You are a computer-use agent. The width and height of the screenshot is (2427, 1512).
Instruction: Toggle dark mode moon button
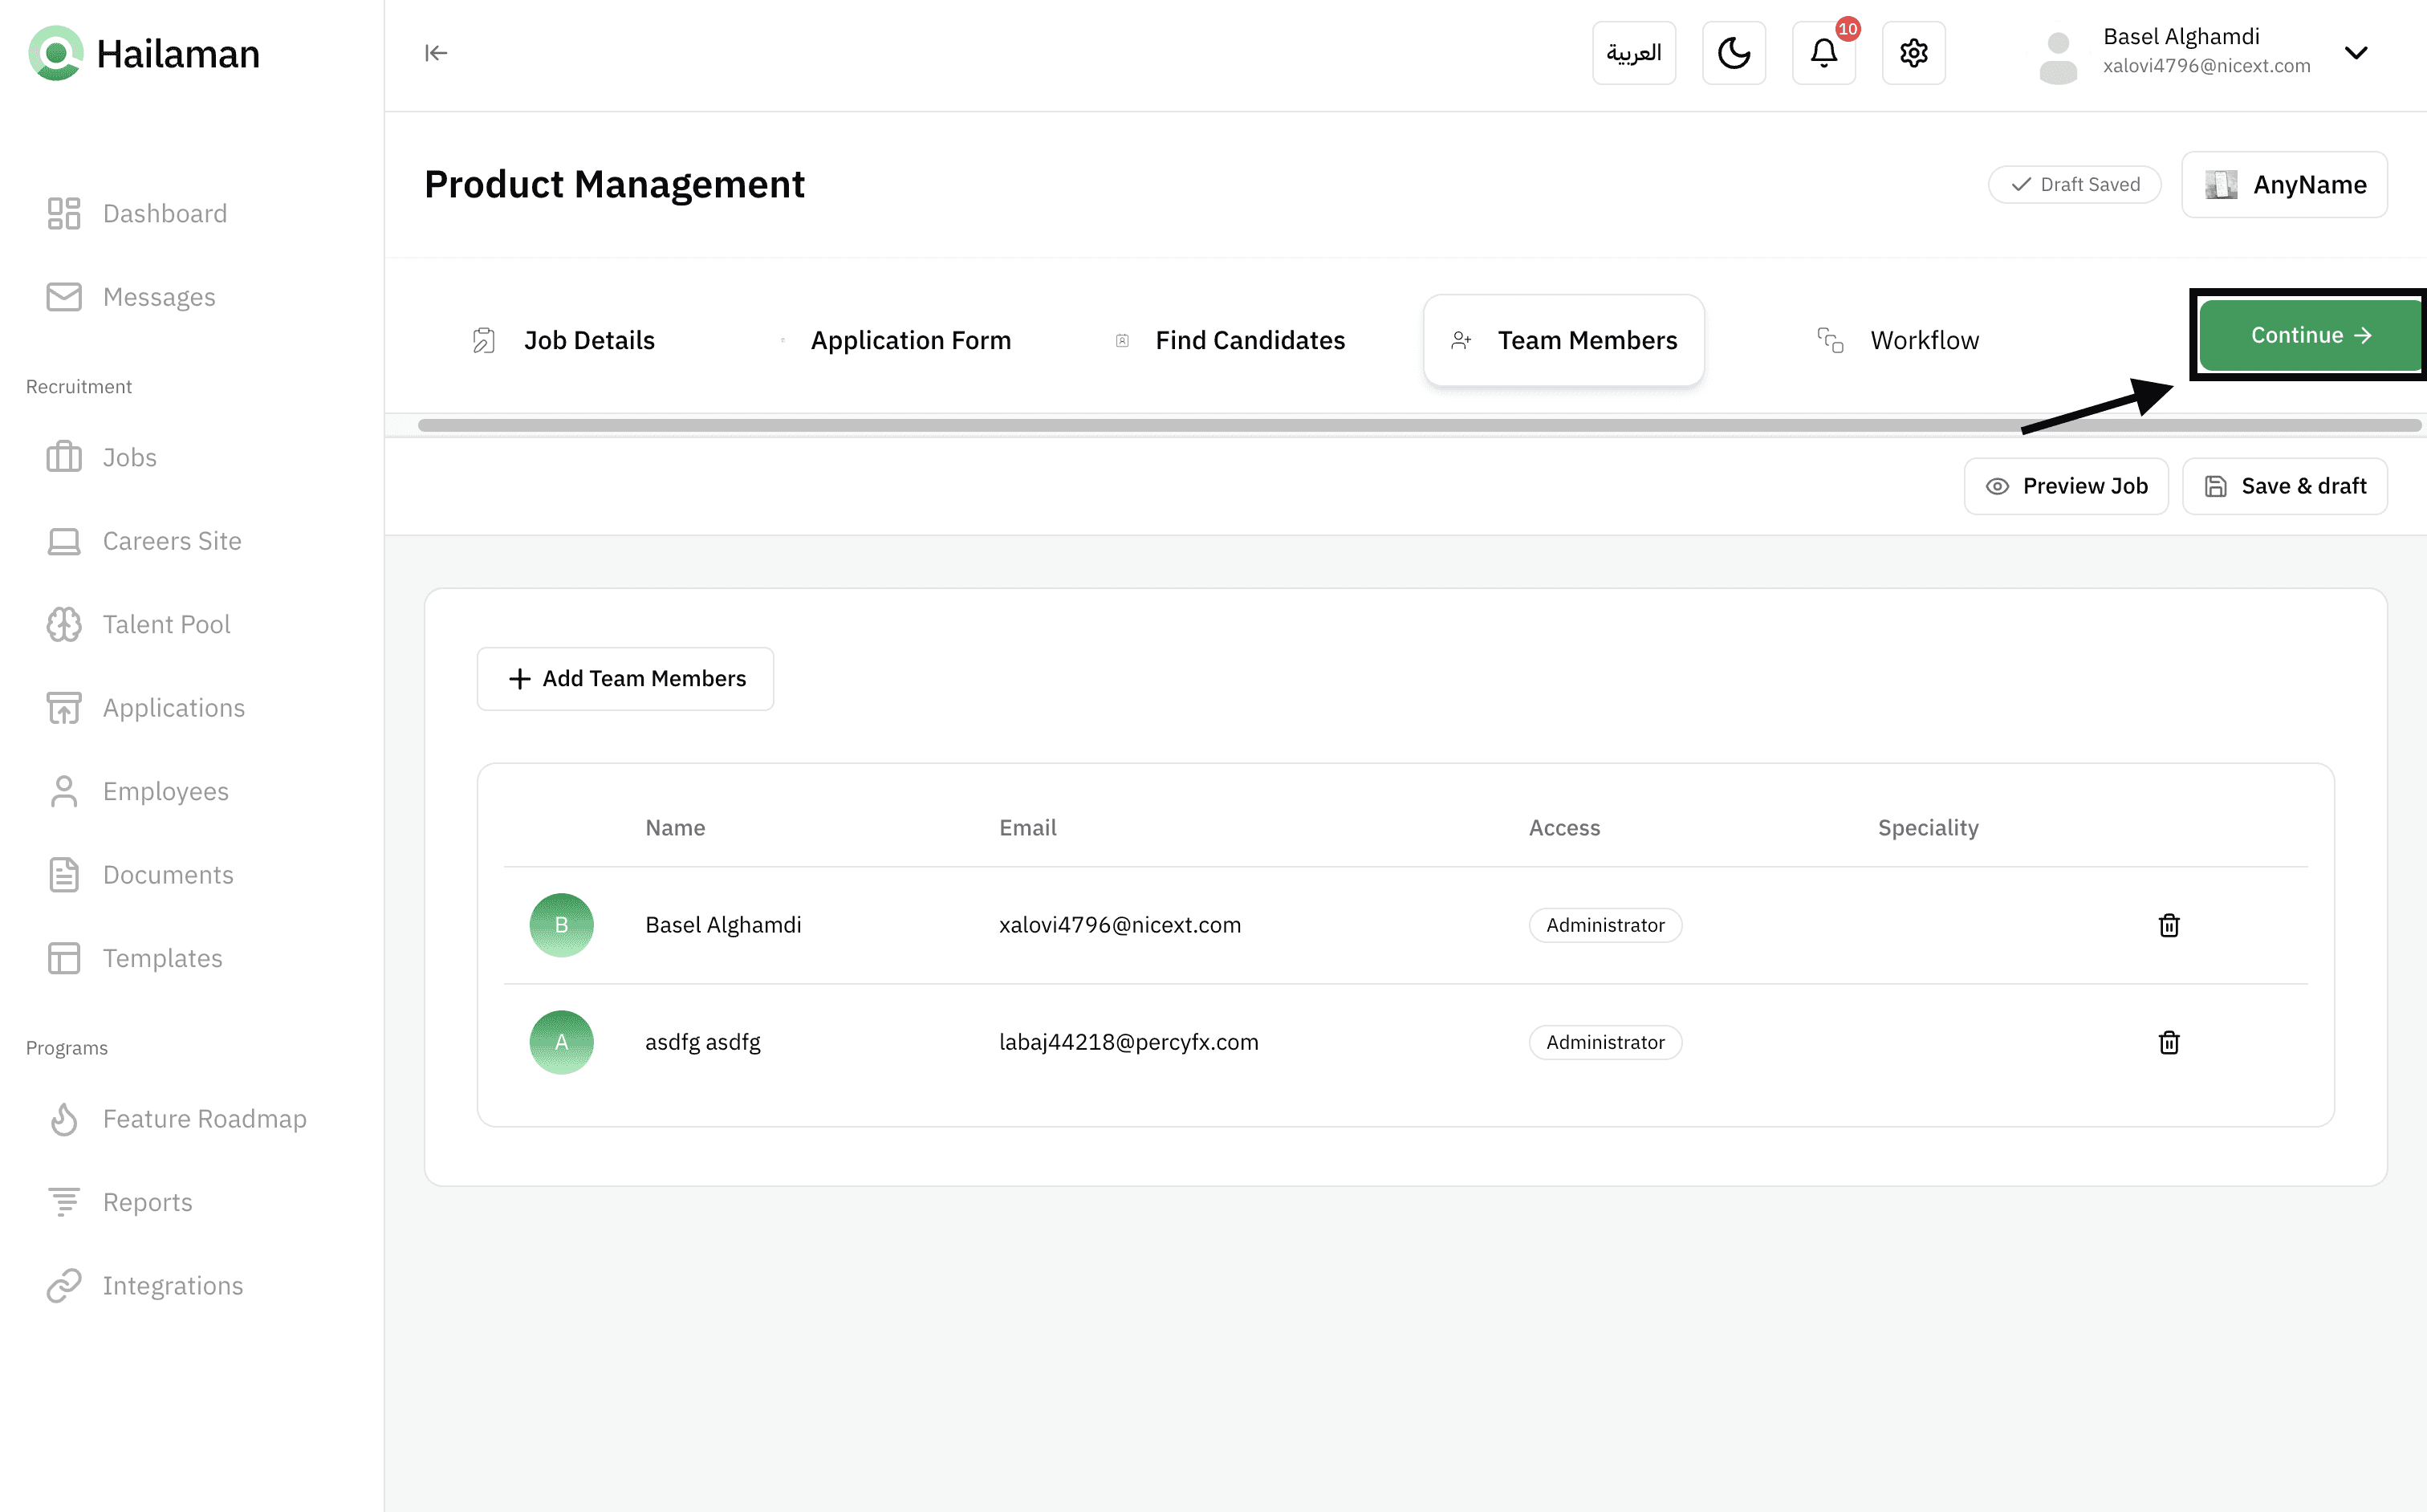tap(1733, 53)
